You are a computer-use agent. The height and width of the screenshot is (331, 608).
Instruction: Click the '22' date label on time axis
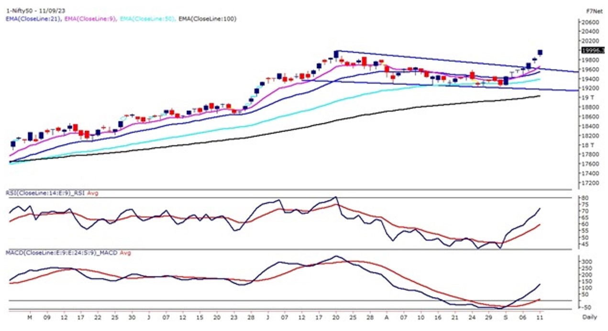point(98,317)
